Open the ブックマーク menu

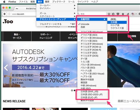pos(59,2)
